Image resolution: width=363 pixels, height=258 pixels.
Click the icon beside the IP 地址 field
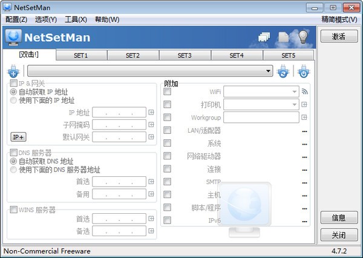[151, 112]
